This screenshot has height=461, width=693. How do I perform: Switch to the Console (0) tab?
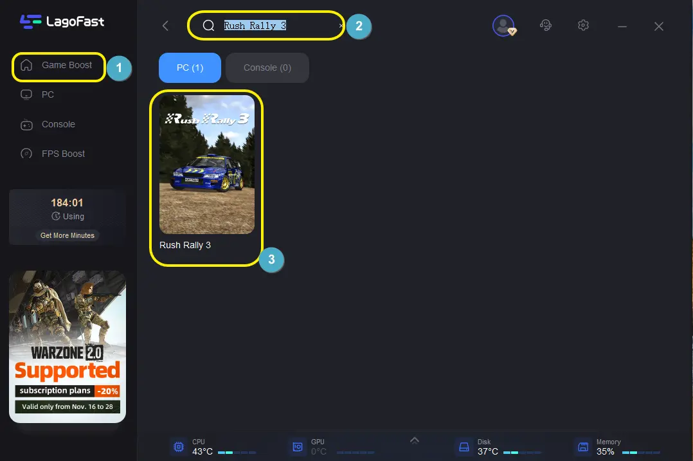267,68
